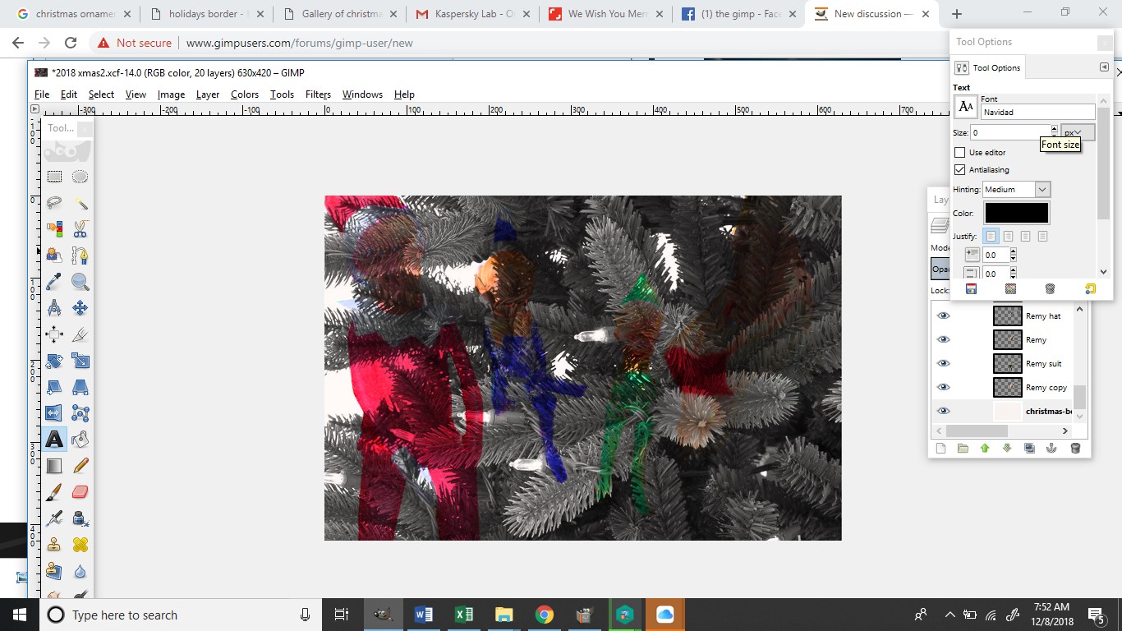Viewport: 1122px width, 631px height.
Task: Anchor the floating layer
Action: coord(1051,448)
